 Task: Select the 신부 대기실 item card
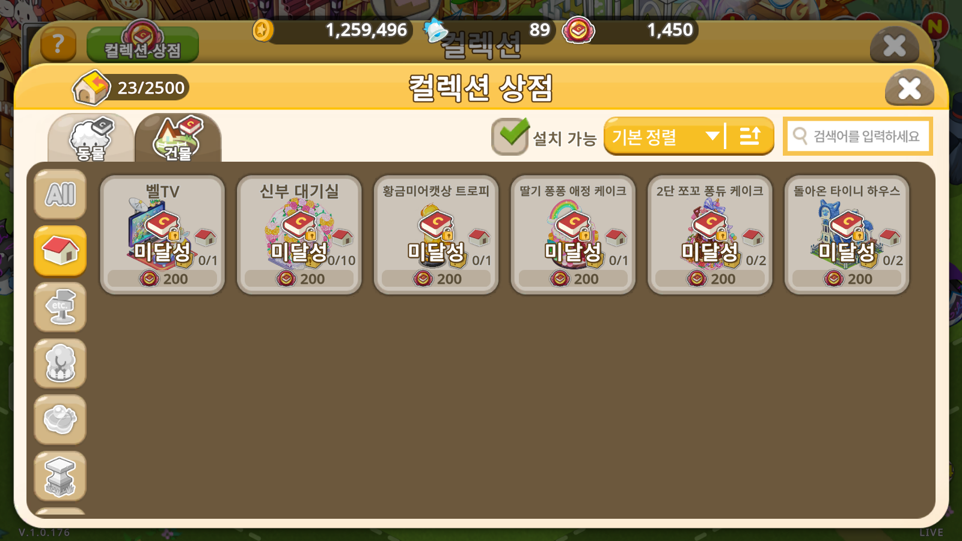coord(299,234)
